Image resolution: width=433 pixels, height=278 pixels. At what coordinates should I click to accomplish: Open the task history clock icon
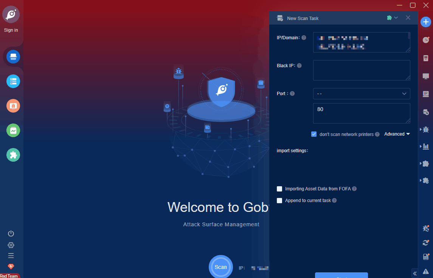coord(426,40)
